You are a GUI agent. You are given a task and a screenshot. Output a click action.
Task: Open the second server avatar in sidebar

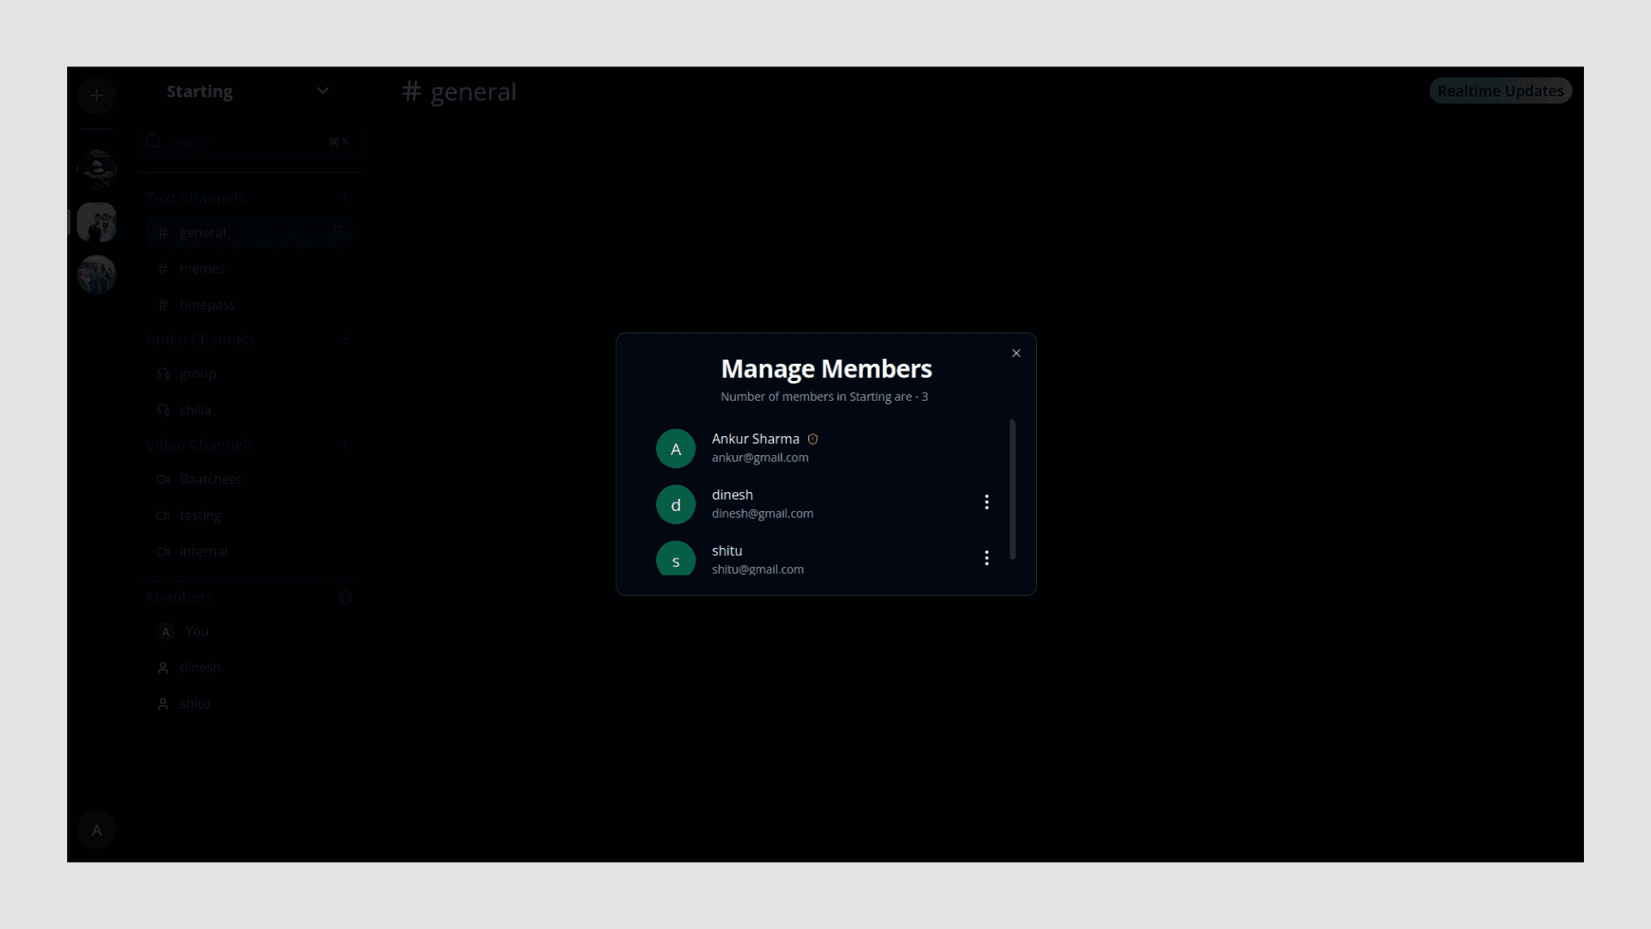coord(96,222)
